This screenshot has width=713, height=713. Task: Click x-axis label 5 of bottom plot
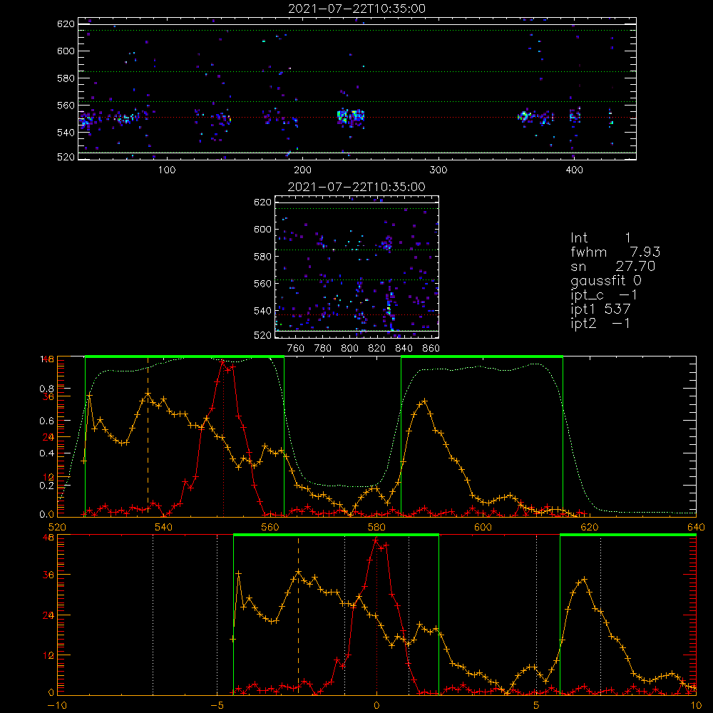537,706
